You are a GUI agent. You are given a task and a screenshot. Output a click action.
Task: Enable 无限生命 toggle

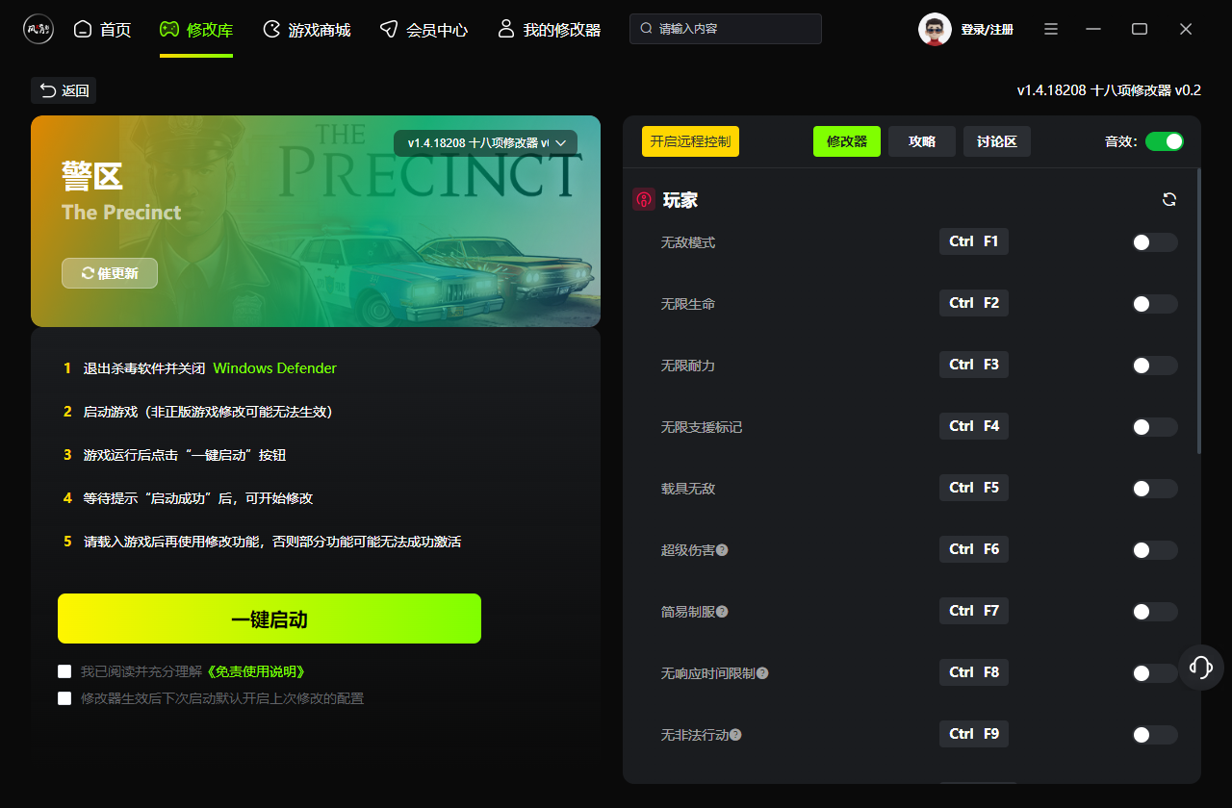[x=1155, y=304]
